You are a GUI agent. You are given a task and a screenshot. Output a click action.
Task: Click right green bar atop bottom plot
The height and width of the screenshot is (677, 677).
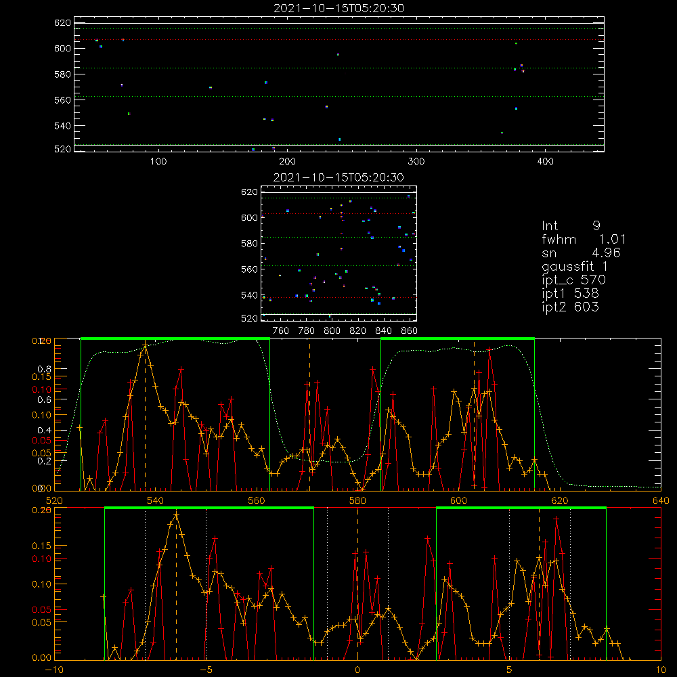click(521, 508)
